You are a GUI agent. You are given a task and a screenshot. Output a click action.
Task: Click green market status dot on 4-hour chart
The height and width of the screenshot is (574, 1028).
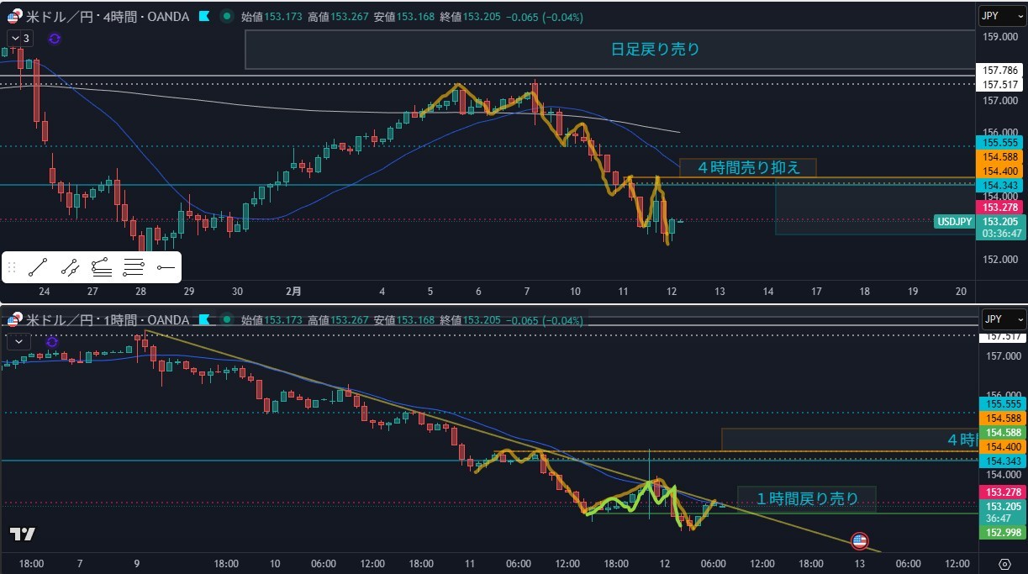click(227, 16)
